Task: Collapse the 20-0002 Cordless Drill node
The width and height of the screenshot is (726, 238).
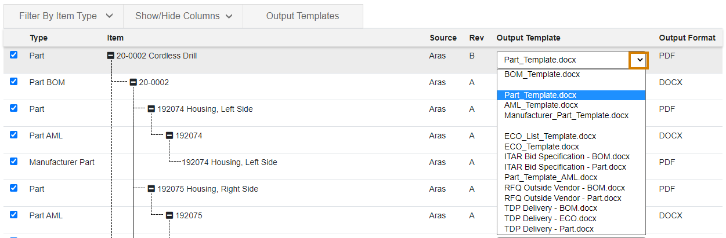Action: coord(110,56)
